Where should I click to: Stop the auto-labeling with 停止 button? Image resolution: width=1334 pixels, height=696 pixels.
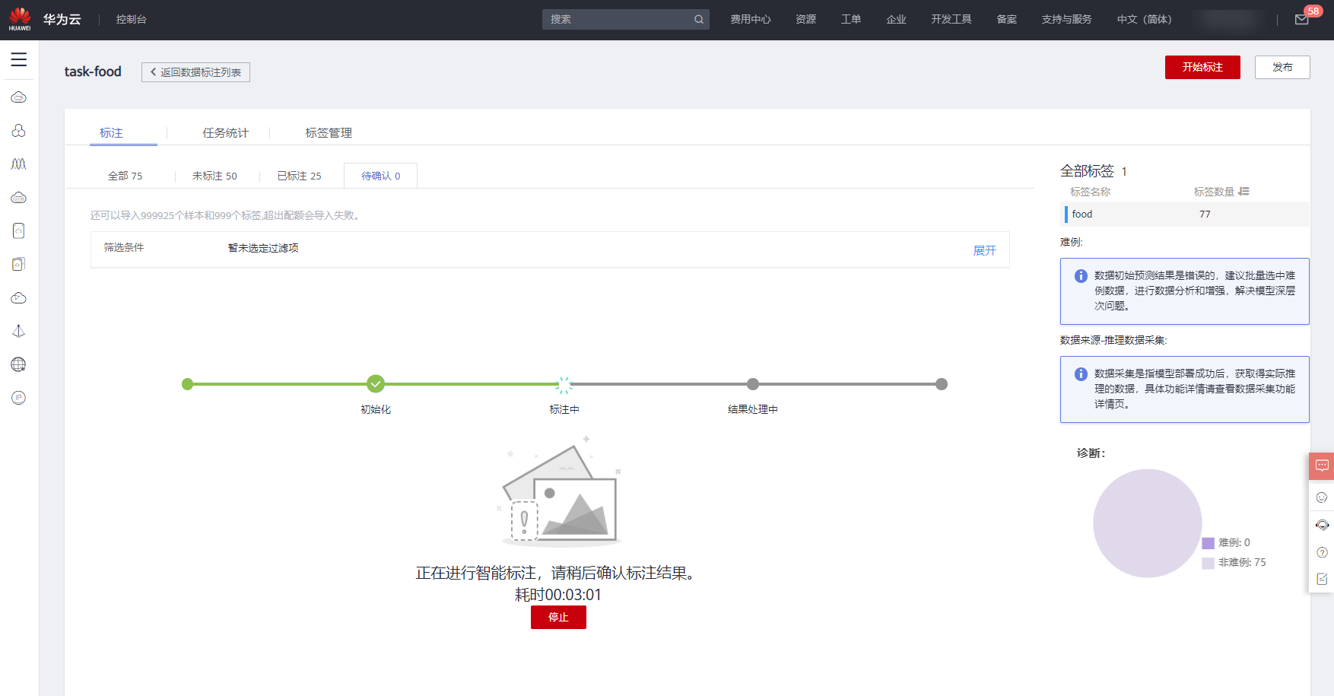(558, 617)
